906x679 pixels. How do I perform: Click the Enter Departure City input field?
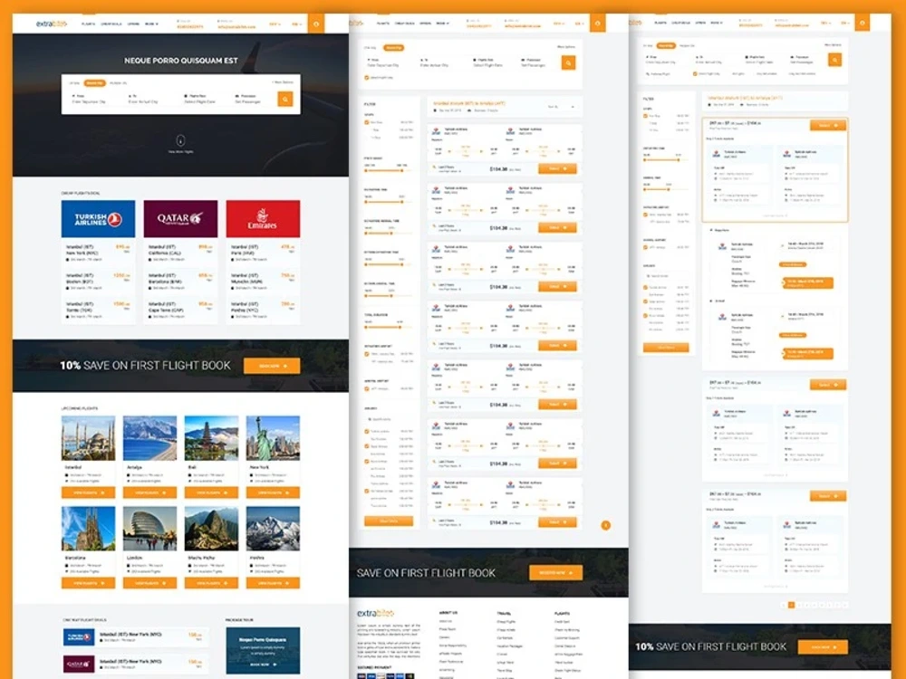click(91, 100)
